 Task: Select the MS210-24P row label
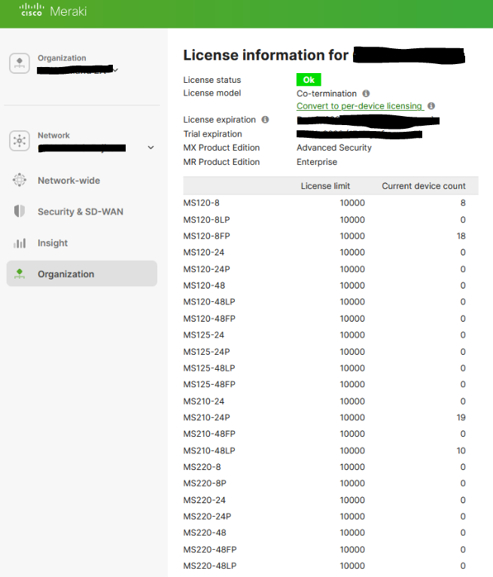[x=207, y=417]
